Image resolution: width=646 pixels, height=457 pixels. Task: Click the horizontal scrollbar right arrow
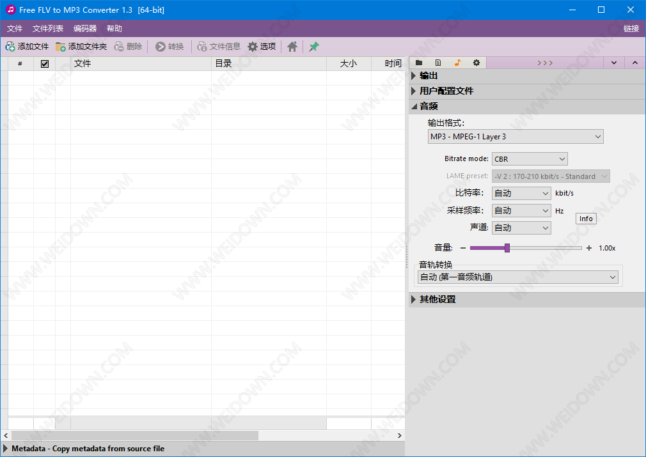[x=399, y=436]
